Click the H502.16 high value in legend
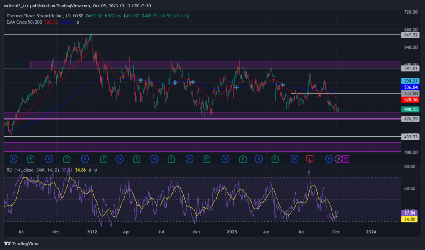The image size is (425, 250). pos(112,16)
